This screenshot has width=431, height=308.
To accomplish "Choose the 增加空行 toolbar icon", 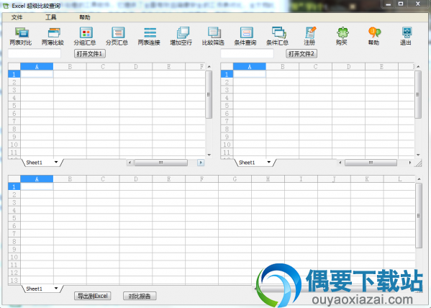I will 181,36.
